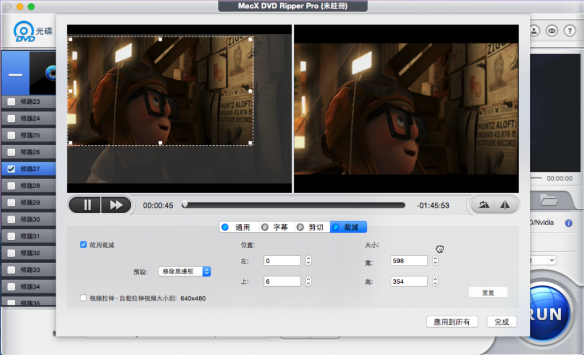584x355 pixels.
Task: Enable the 視頻拉伸 auto-stretch checkbox
Action: click(83, 298)
